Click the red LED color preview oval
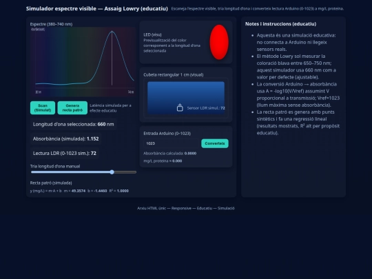This screenshot has height=279, width=372. click(x=219, y=42)
